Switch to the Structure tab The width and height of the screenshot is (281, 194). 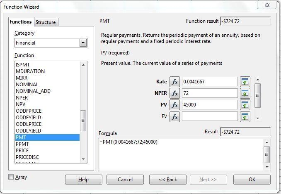coord(46,22)
